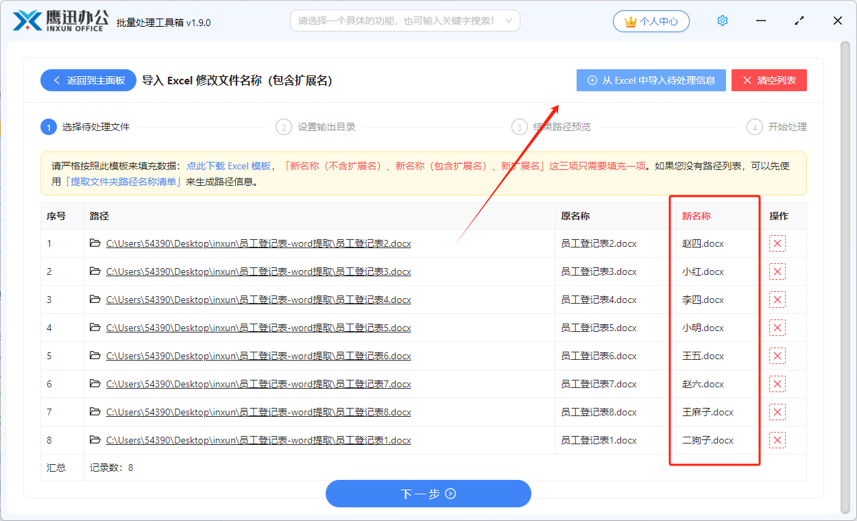Open folder icon for 员工登记表5.docx path
The height and width of the screenshot is (521, 857).
point(95,327)
